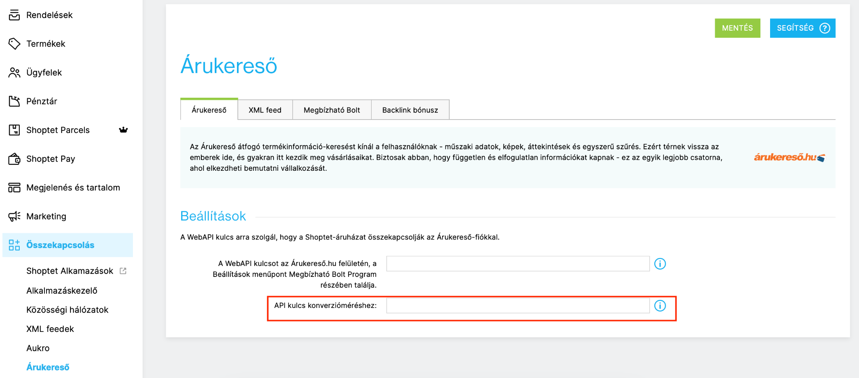Click the Marketing megaphone icon

pyautogui.click(x=14, y=216)
